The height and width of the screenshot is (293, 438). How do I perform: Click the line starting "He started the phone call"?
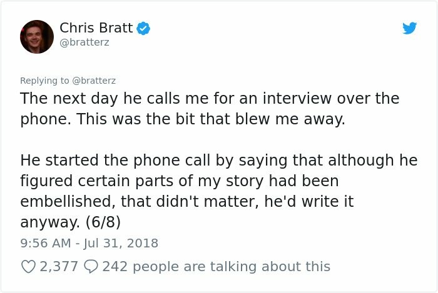pos(219,161)
